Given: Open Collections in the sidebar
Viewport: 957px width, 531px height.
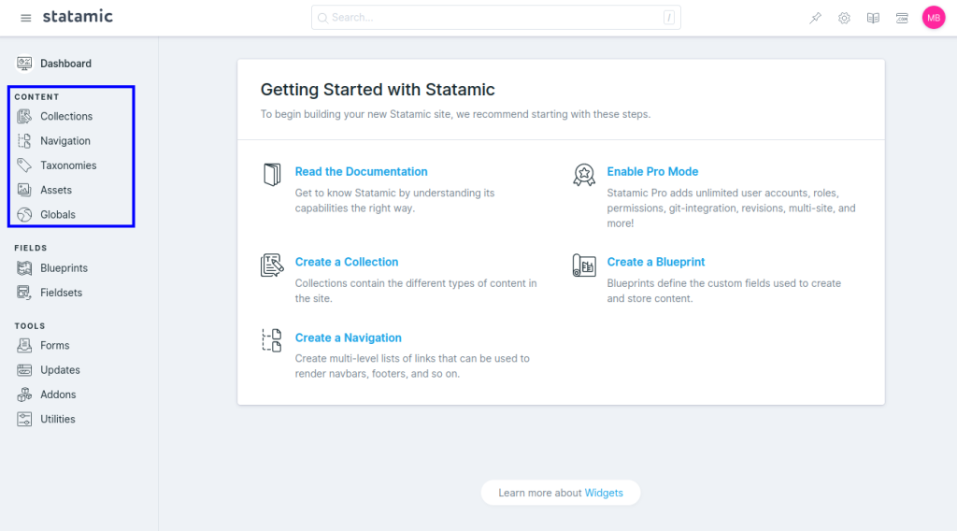Looking at the screenshot, I should point(66,116).
